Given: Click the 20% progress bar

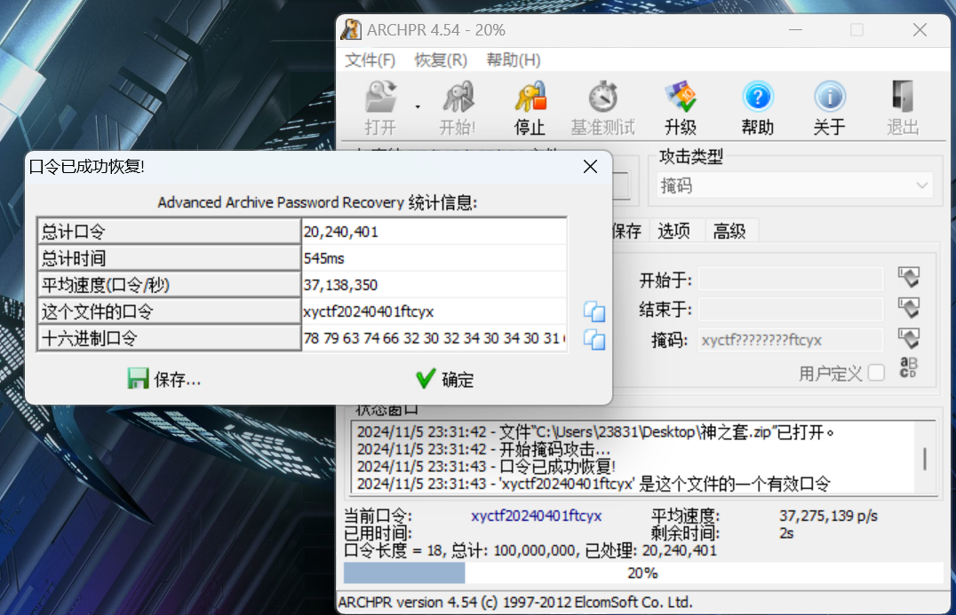Looking at the screenshot, I should [x=643, y=573].
